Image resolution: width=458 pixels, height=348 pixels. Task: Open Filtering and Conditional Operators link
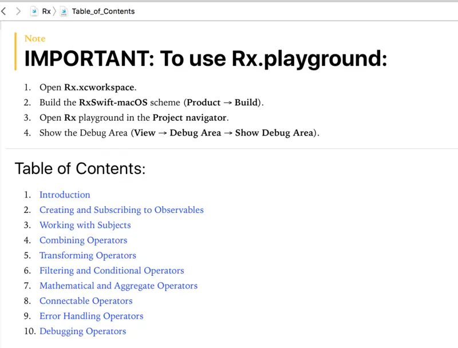click(112, 271)
